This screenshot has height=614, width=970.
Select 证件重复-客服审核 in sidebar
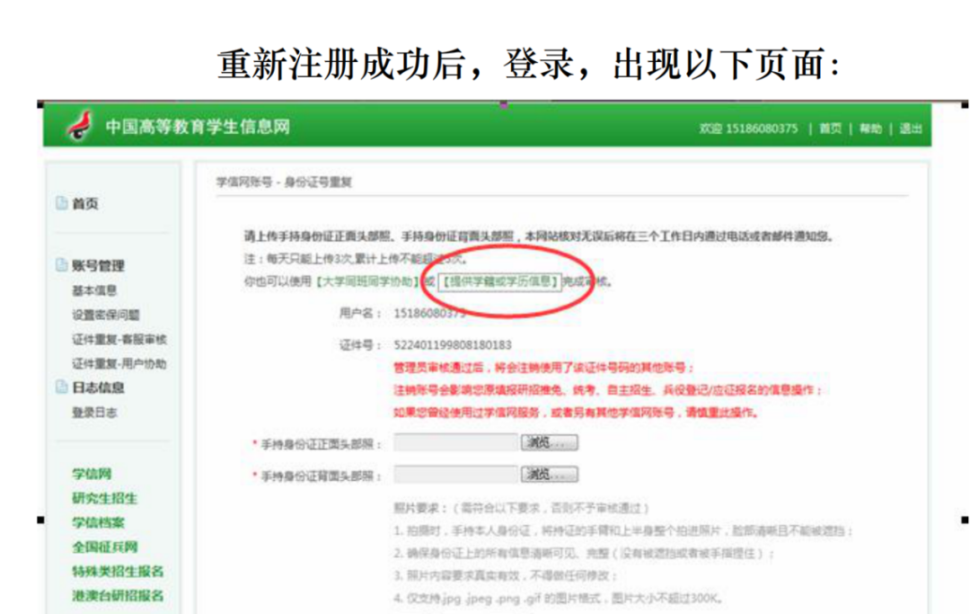pos(119,339)
